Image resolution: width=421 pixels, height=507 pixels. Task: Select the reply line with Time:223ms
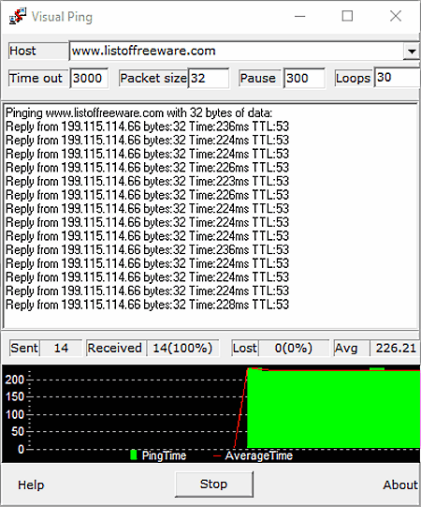coord(147,181)
